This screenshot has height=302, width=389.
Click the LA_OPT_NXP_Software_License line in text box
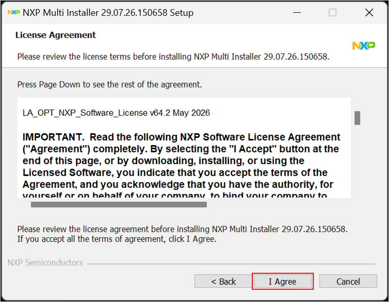(x=116, y=113)
